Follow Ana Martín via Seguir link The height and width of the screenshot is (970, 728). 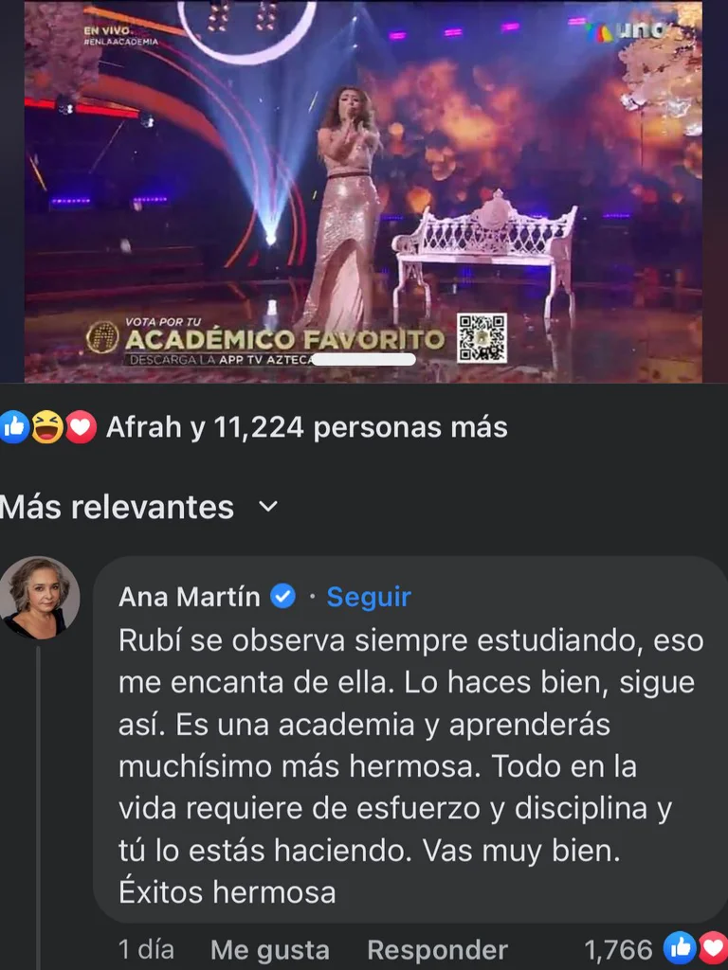(x=369, y=597)
